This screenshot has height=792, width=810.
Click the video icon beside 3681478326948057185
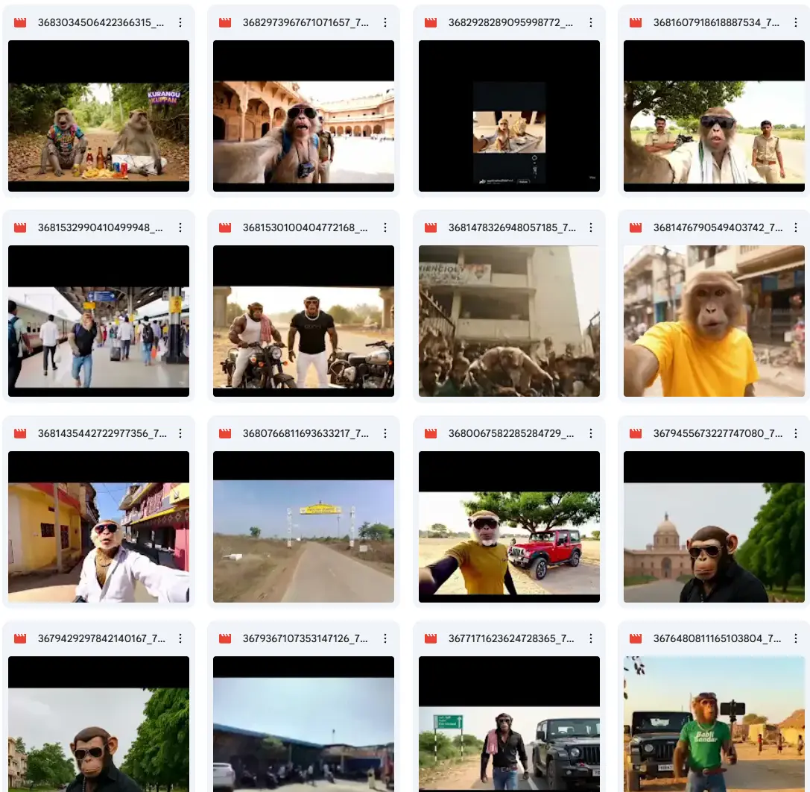click(x=431, y=227)
